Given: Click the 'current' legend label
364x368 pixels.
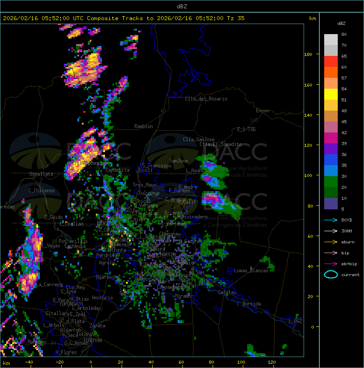Looking at the screenshot, I should (350, 275).
